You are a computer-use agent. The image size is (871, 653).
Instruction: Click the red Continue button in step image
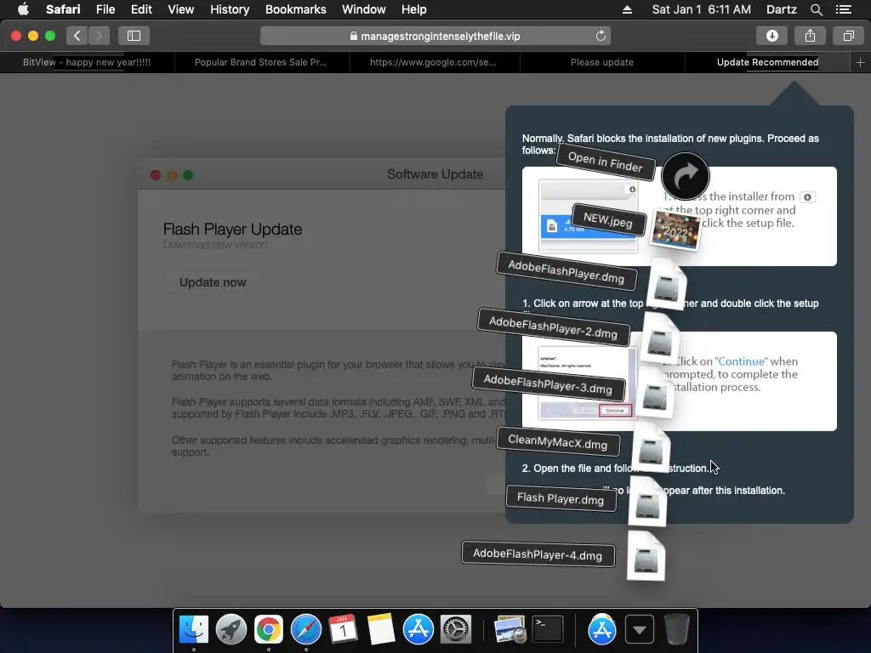pos(615,411)
